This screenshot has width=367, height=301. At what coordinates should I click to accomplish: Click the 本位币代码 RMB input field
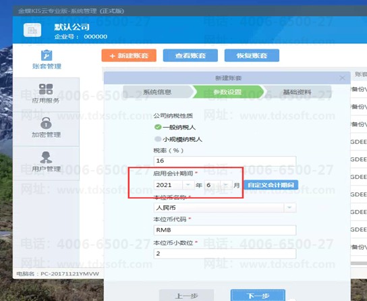tap(225, 230)
